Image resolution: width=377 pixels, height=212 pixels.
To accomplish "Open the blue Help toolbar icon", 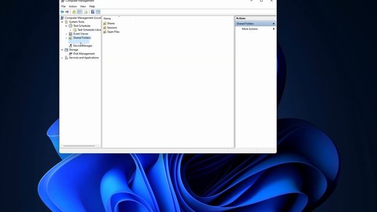I will [92, 12].
